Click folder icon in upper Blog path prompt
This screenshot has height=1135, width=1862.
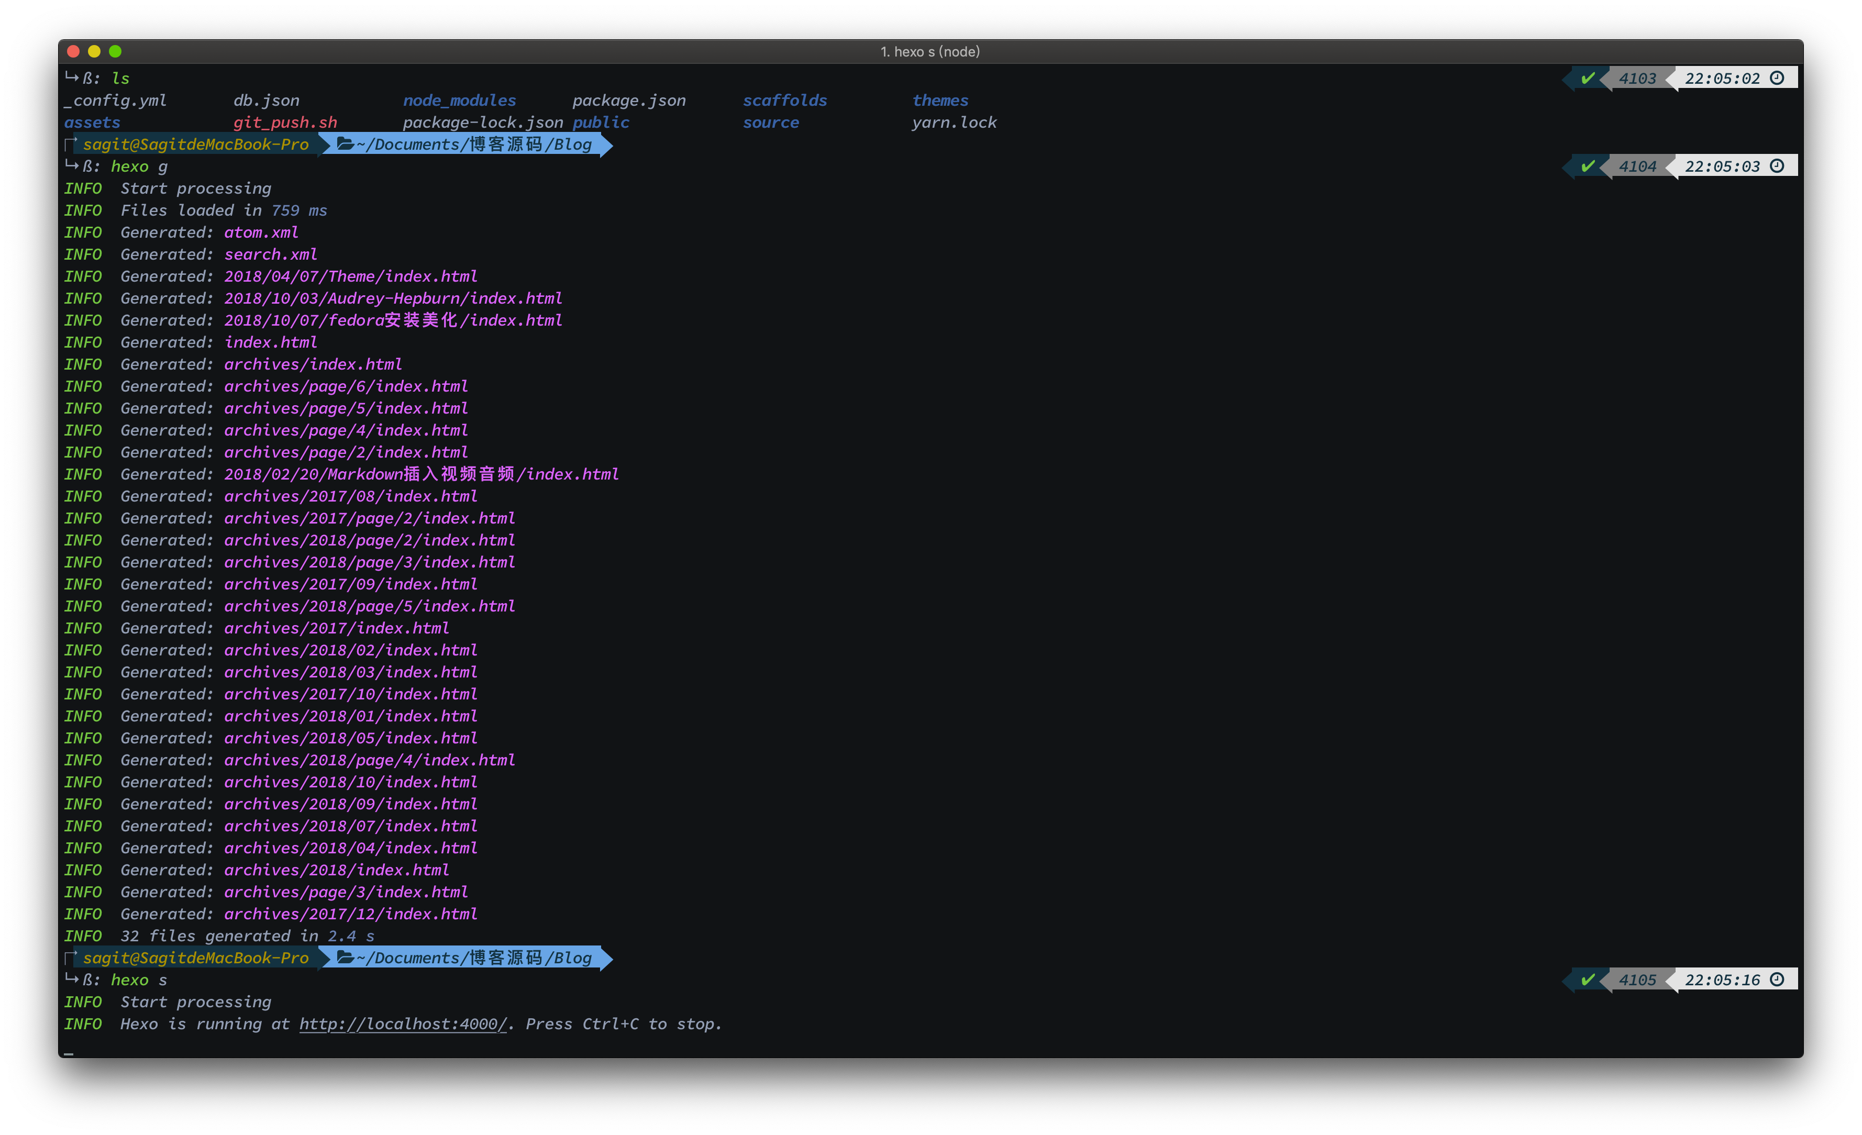point(346,143)
